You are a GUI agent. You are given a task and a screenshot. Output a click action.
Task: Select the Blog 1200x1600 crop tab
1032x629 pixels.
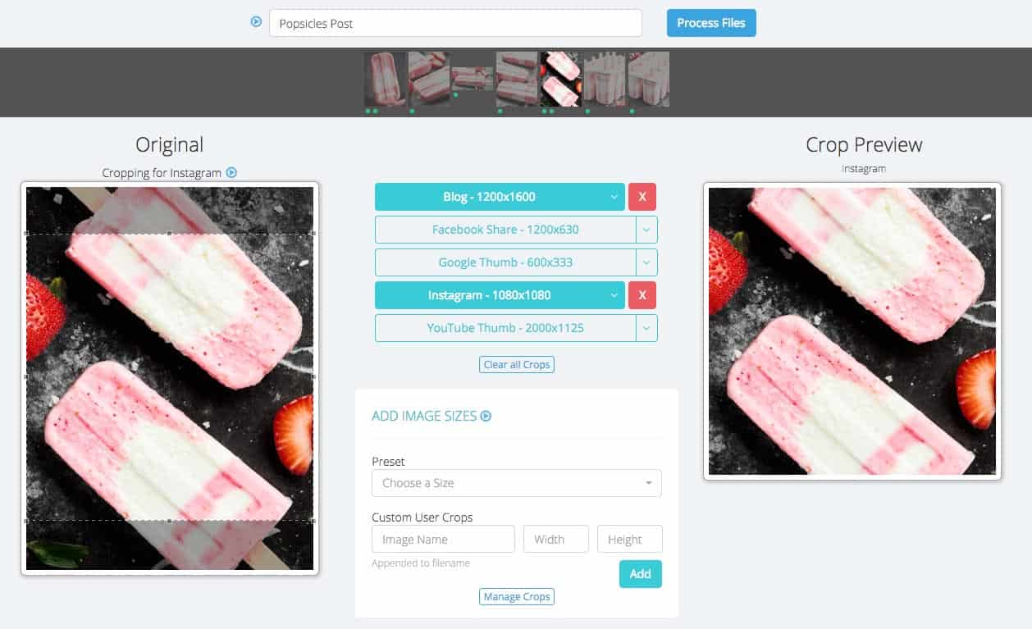[500, 197]
